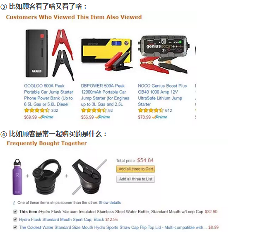Uncheck the This item Hydro Flask checkbox
The width and height of the screenshot is (265, 234).
pos(15,212)
